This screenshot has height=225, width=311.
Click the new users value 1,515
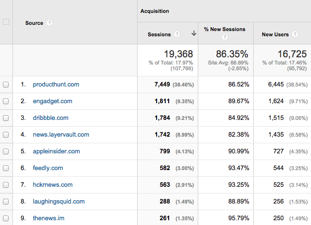tap(276, 118)
